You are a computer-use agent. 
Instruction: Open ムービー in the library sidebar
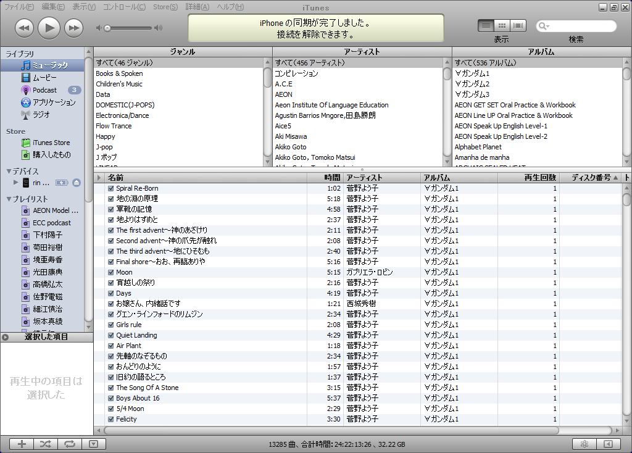[43, 77]
